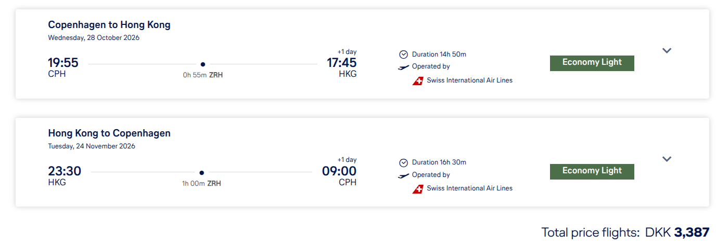The image size is (716, 247).
Task: Click the 19:55 departure time from CPH
Action: (x=63, y=63)
